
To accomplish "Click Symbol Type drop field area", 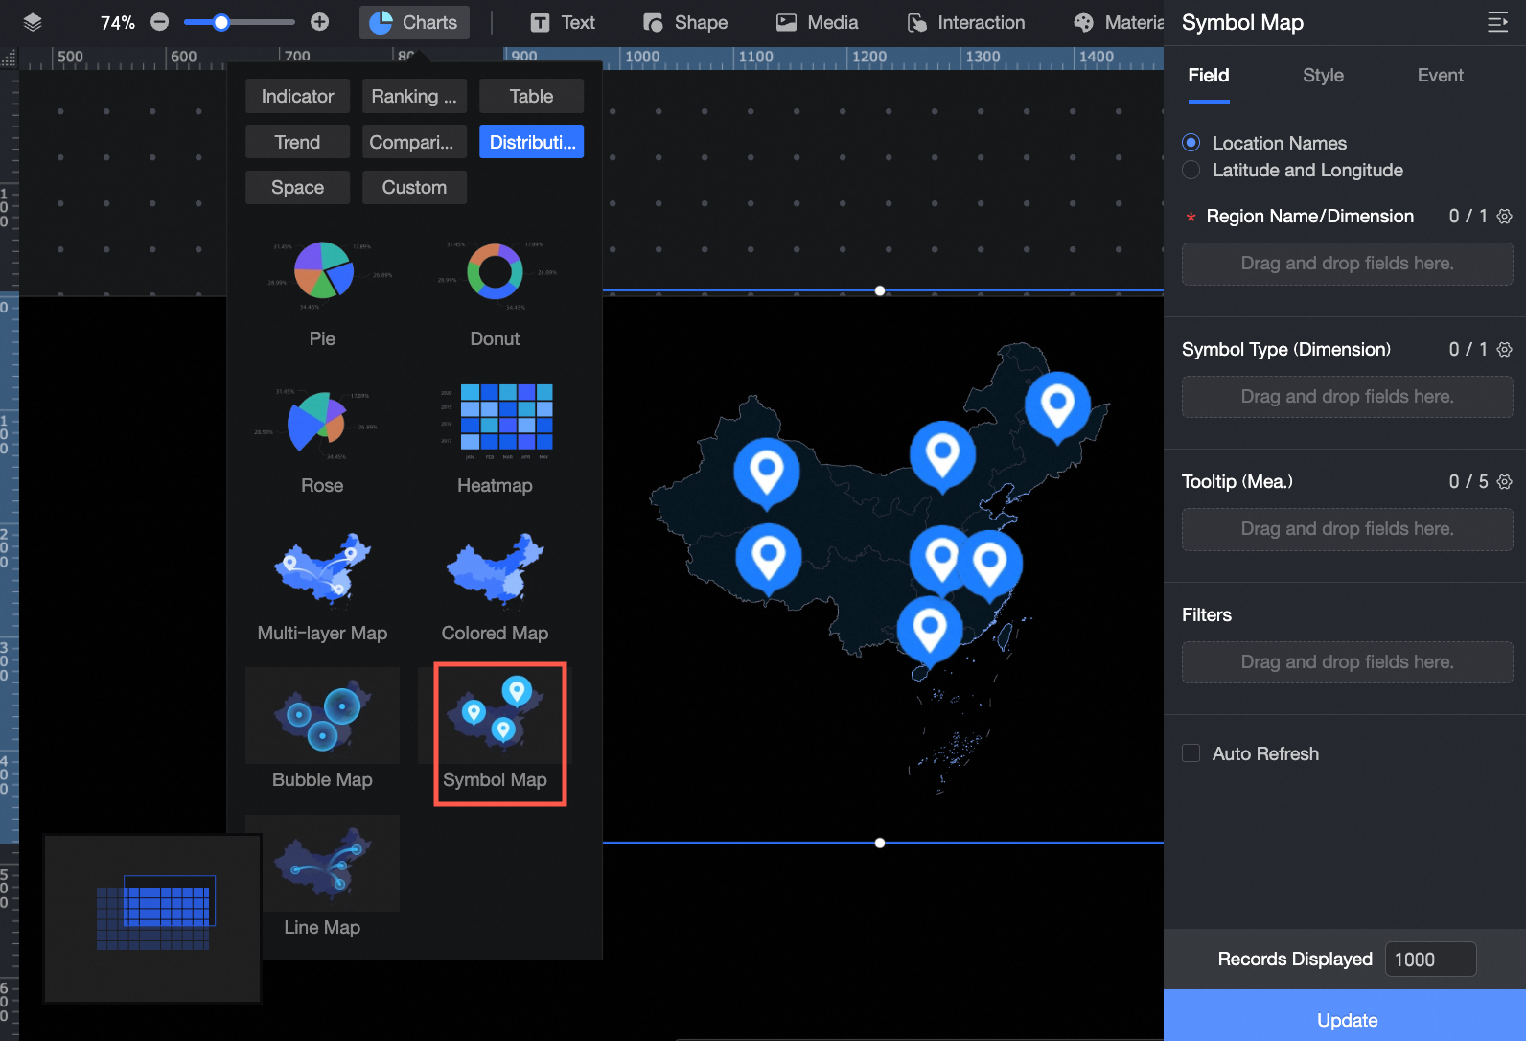I will [x=1348, y=397].
